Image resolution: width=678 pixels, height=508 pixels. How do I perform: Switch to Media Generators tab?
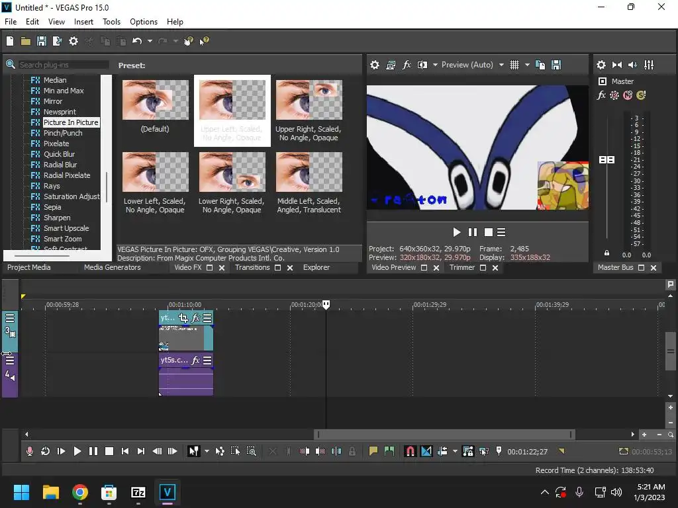pyautogui.click(x=113, y=267)
